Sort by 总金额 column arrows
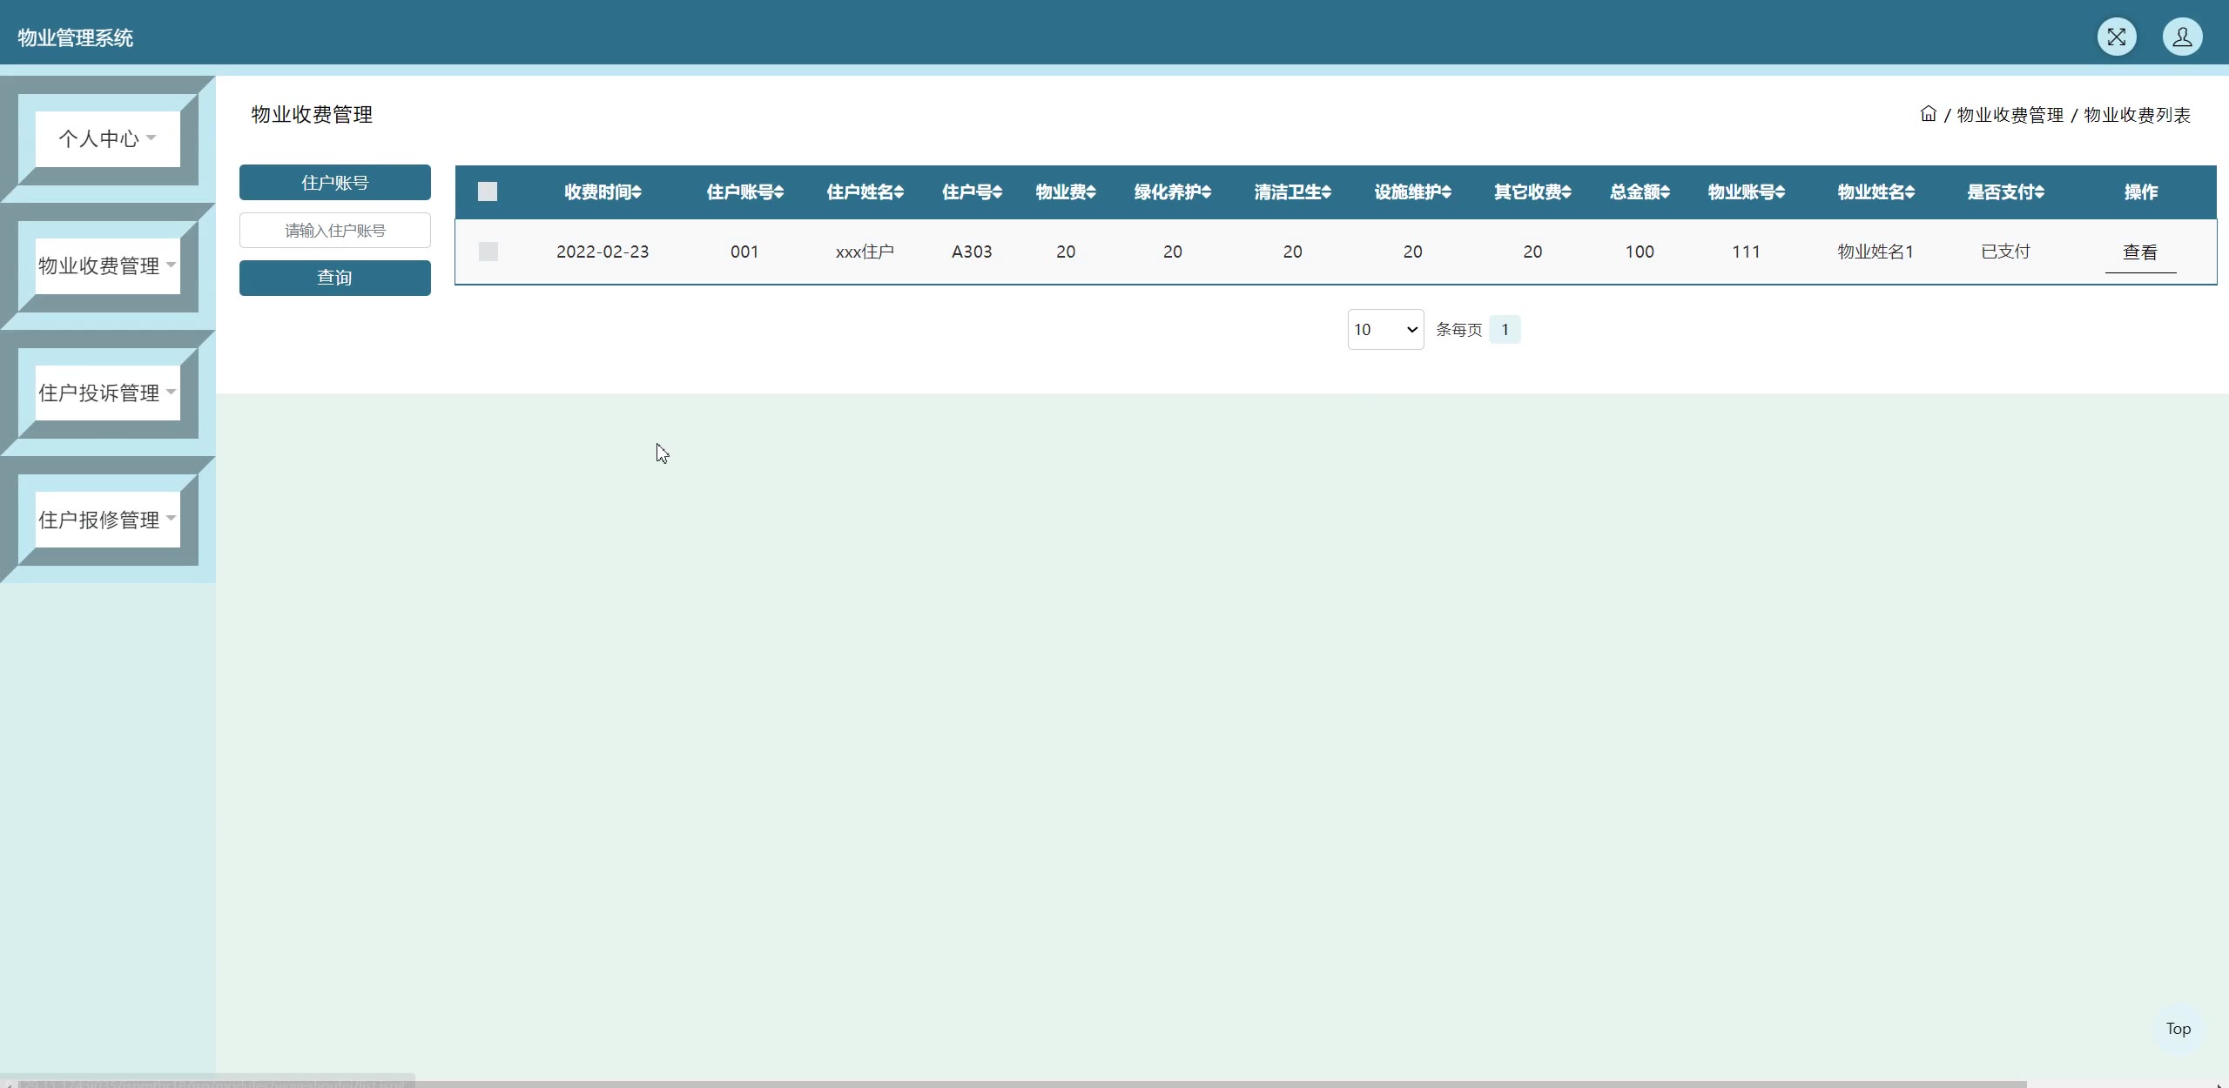 tap(1665, 192)
